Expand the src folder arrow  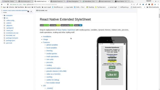[x=2, y=18]
